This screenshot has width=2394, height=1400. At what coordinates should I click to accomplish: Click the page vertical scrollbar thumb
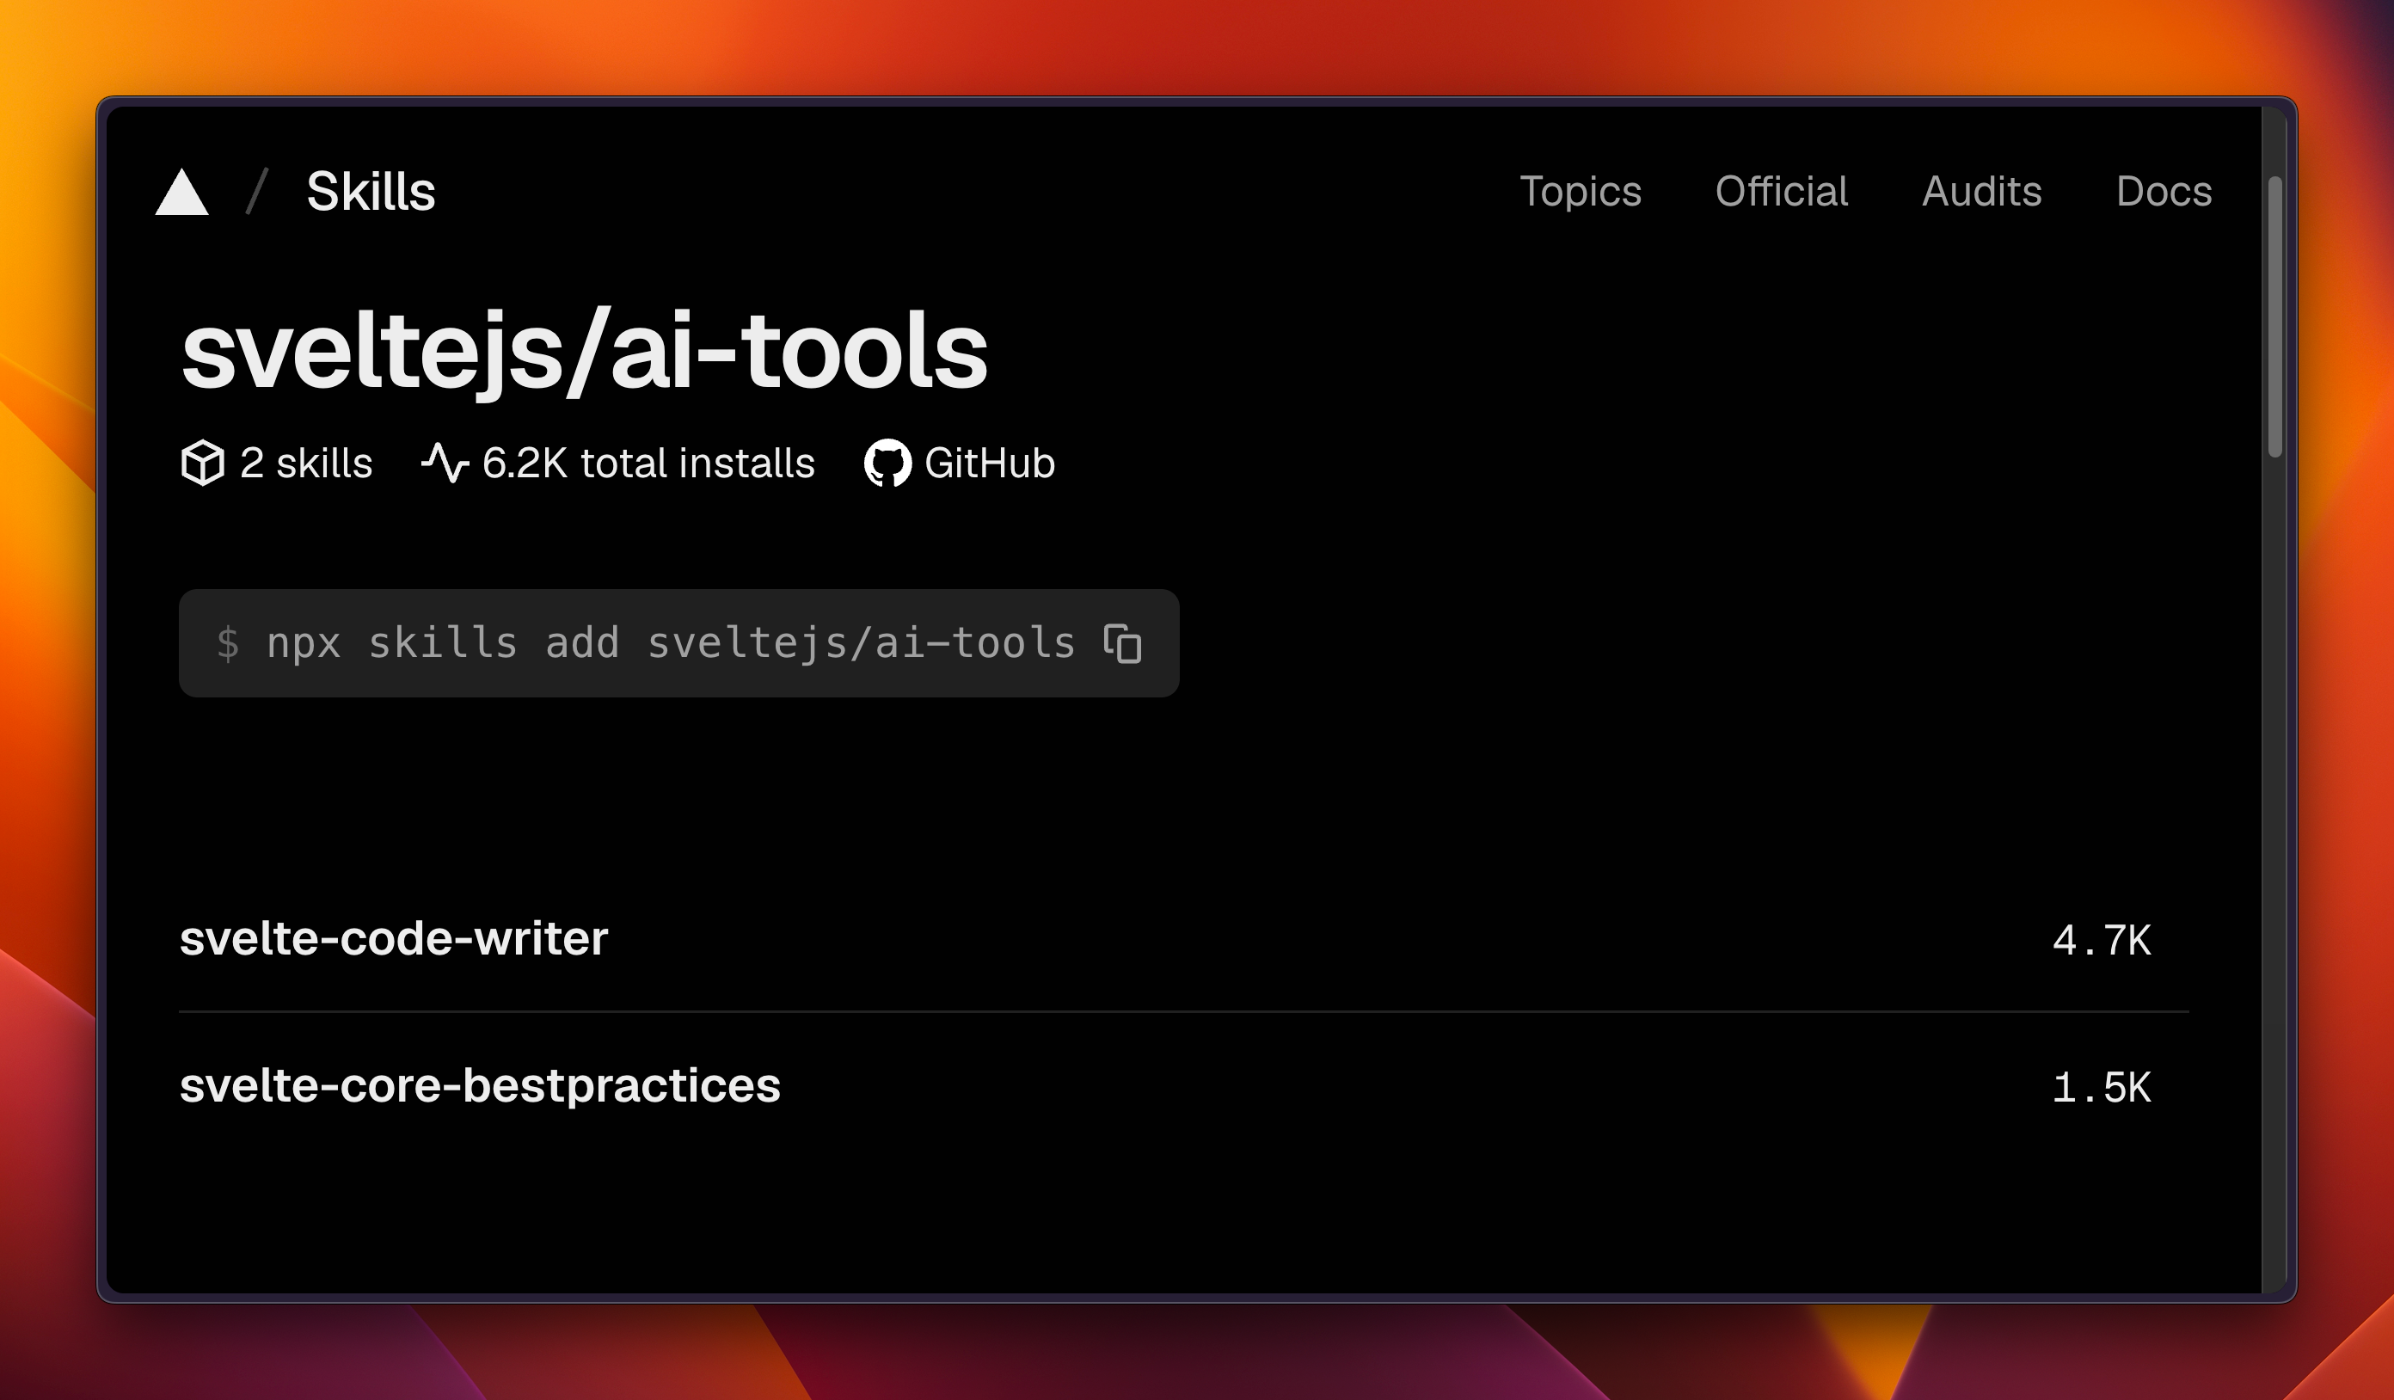point(2275,316)
